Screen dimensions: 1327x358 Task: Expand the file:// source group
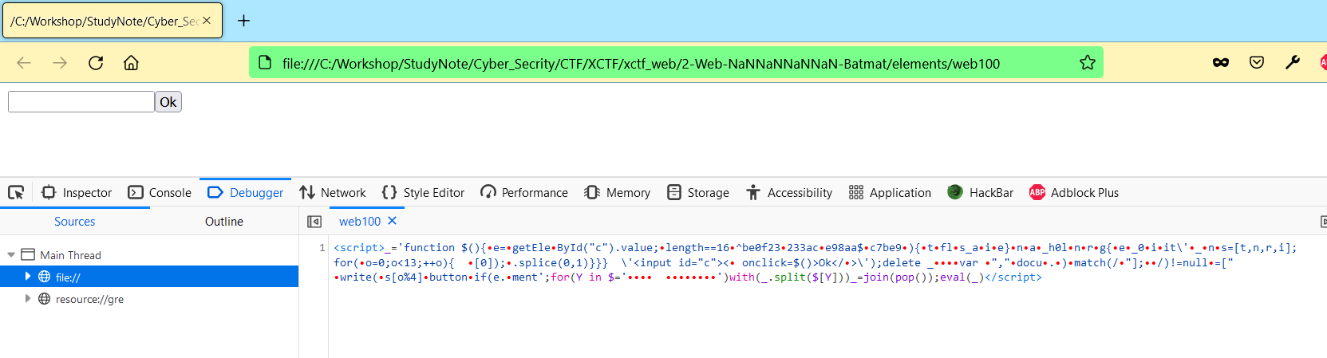(x=28, y=277)
